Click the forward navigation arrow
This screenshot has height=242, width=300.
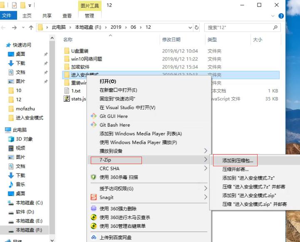click(14, 27)
